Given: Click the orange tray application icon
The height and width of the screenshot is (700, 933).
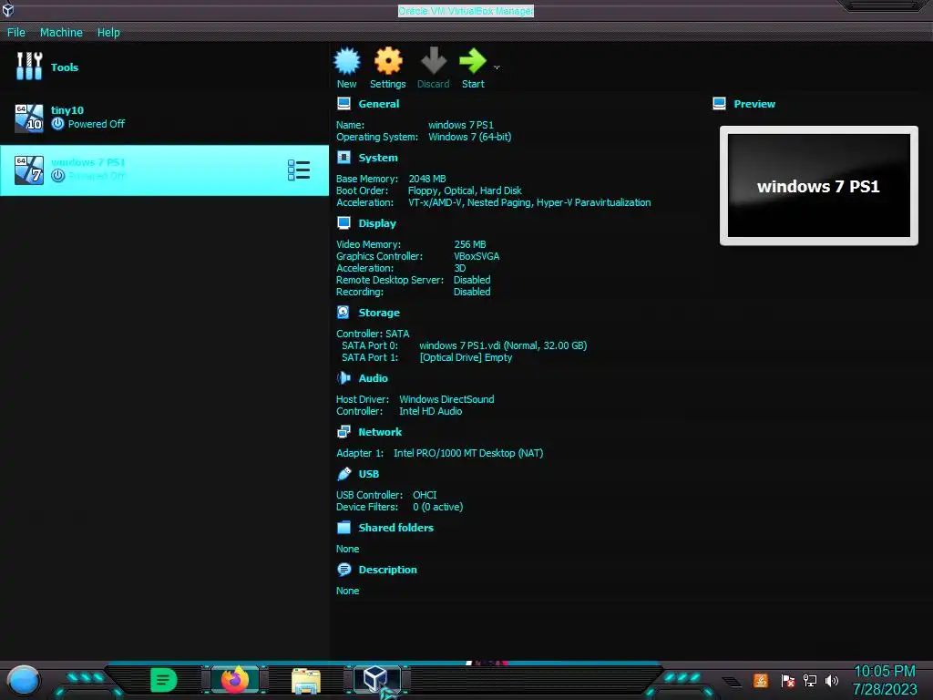Looking at the screenshot, I should [761, 680].
